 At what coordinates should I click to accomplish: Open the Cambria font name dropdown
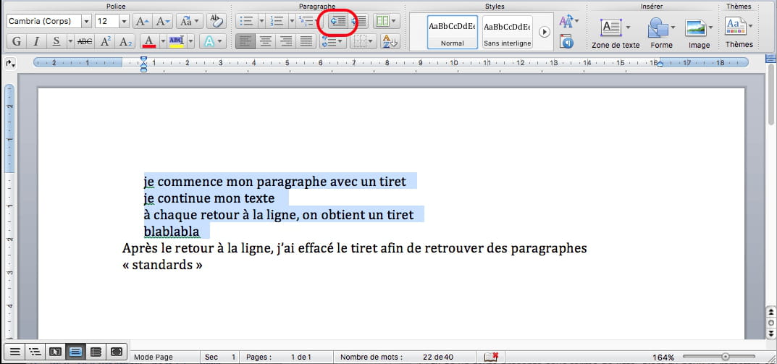click(x=85, y=22)
